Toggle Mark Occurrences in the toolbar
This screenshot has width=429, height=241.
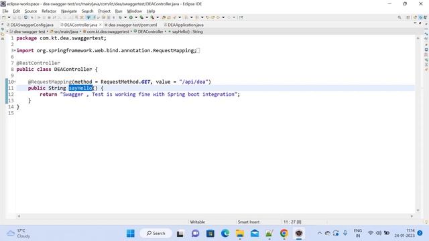click(x=88, y=17)
